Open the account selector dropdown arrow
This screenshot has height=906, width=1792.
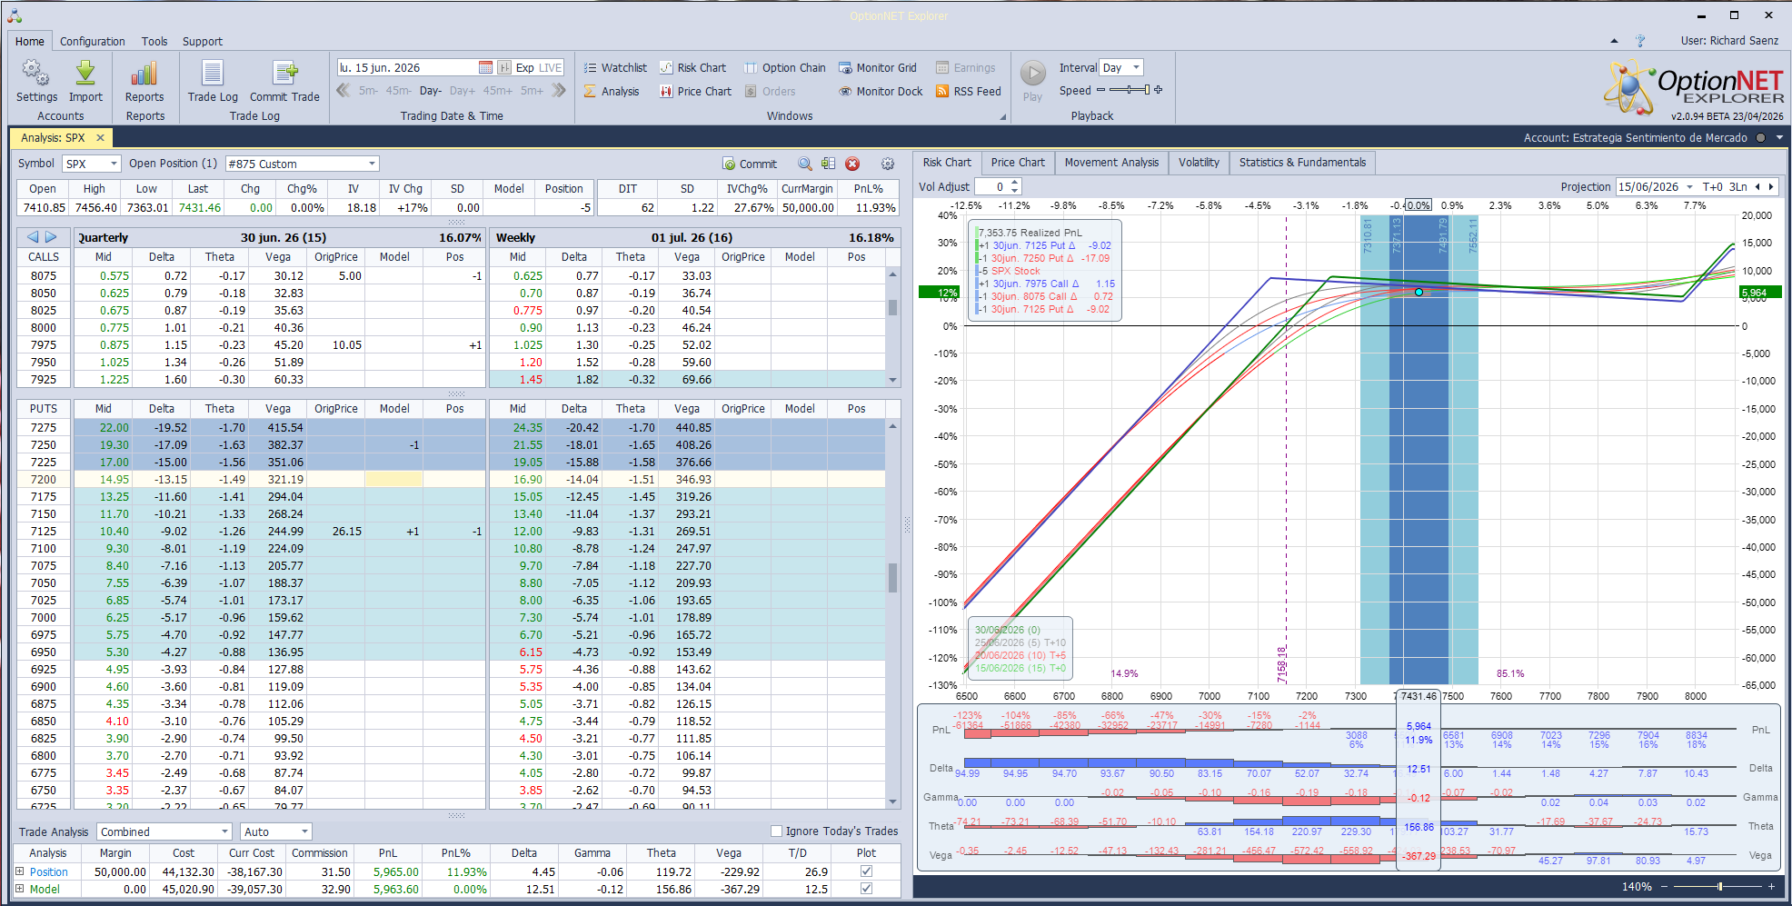1779,138
